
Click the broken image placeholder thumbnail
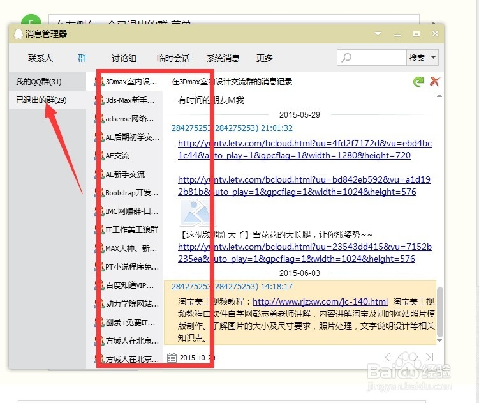click(198, 213)
